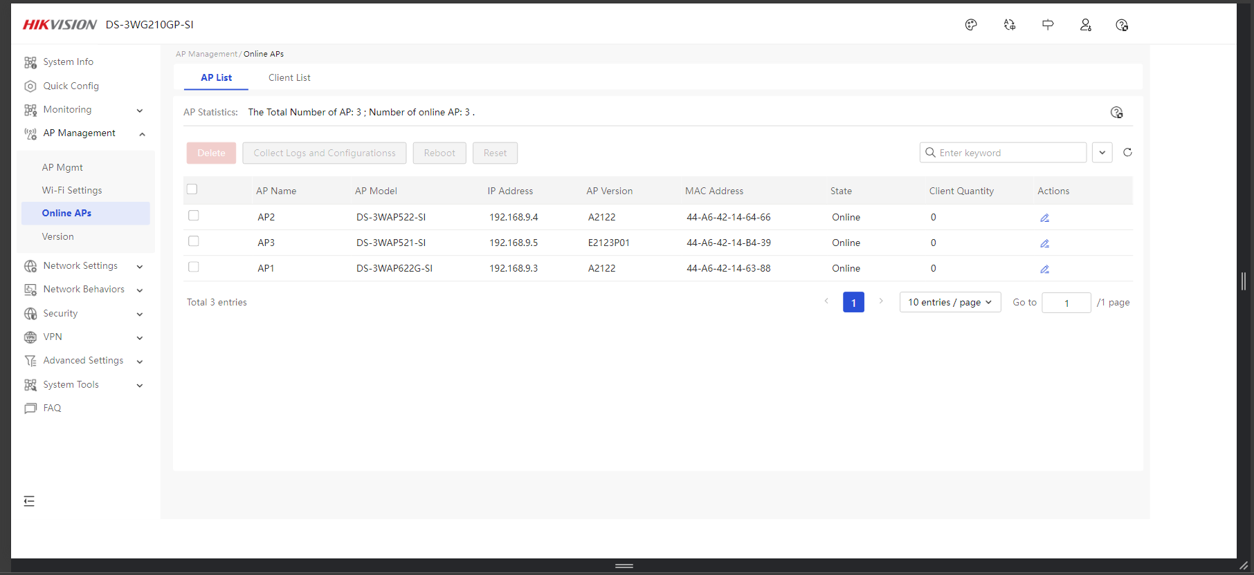
Task: Click the user account icon in header
Action: (1085, 25)
